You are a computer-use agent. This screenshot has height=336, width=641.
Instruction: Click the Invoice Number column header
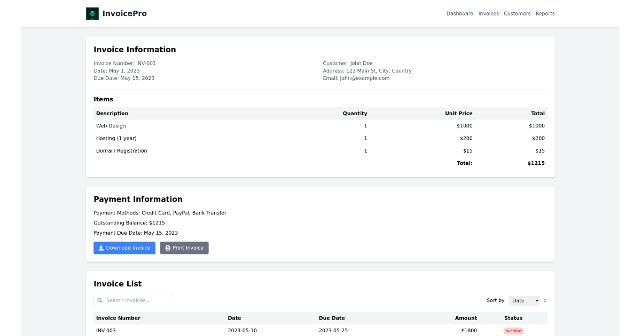[x=118, y=318]
